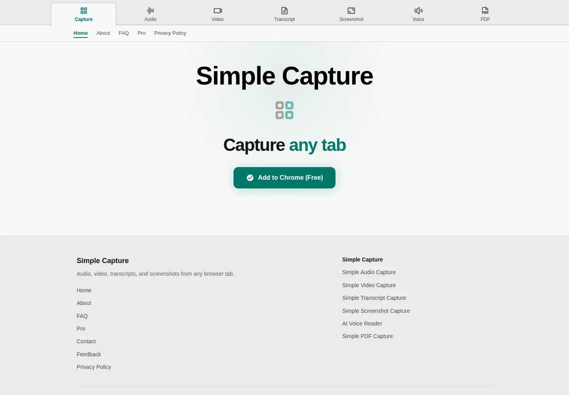Open the Video camera icon tab
The width and height of the screenshot is (569, 395).
coord(217,14)
